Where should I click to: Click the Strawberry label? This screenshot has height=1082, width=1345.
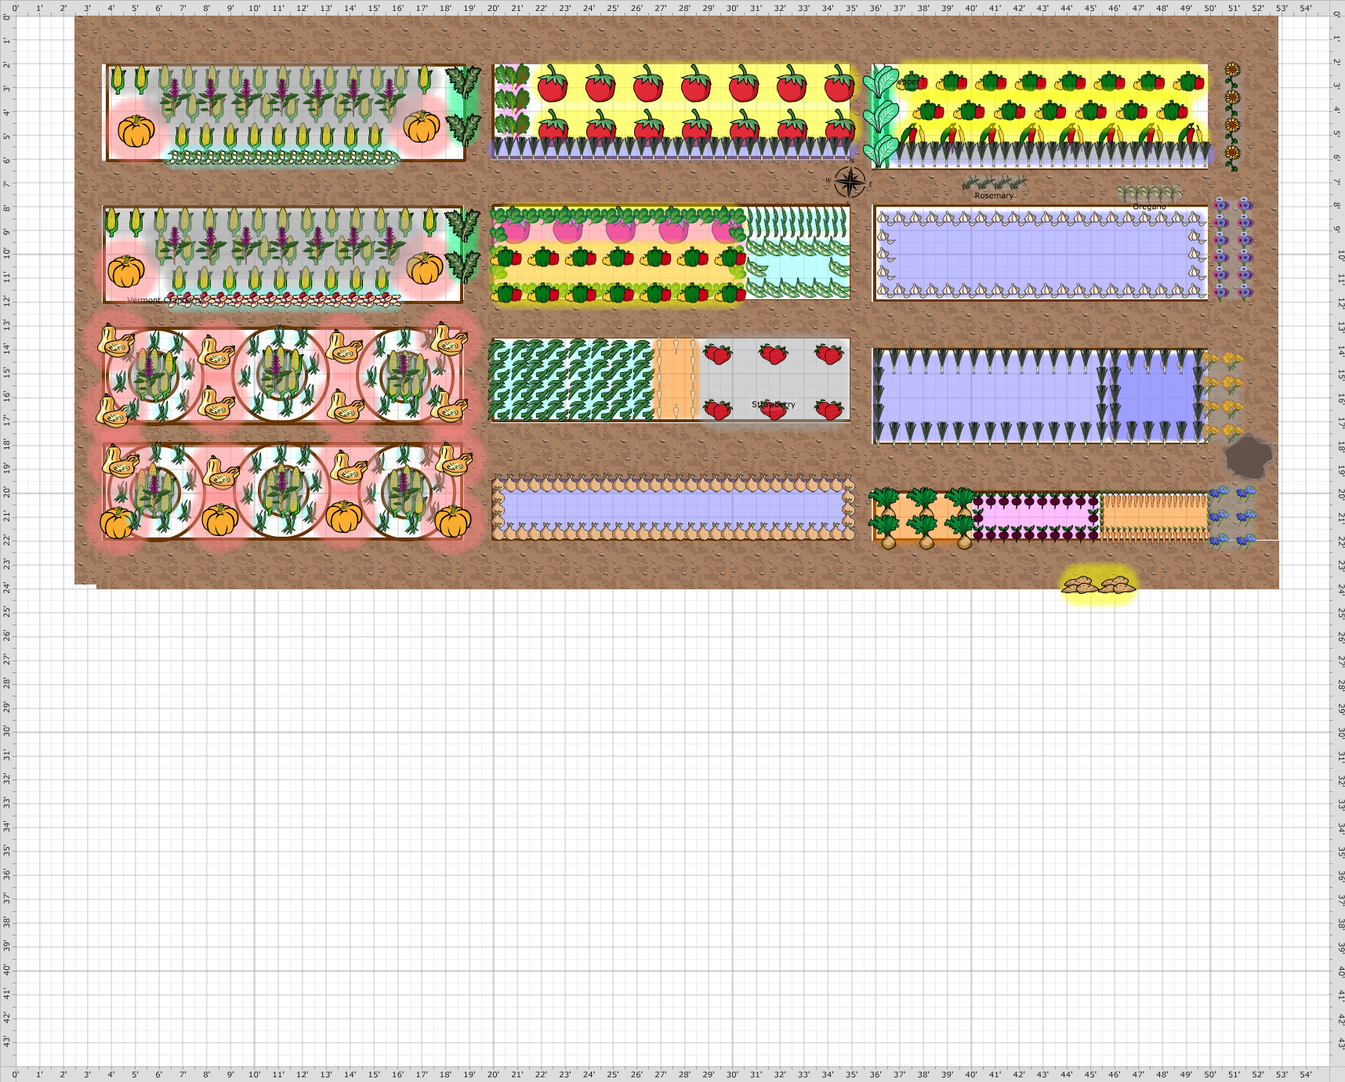click(x=774, y=404)
